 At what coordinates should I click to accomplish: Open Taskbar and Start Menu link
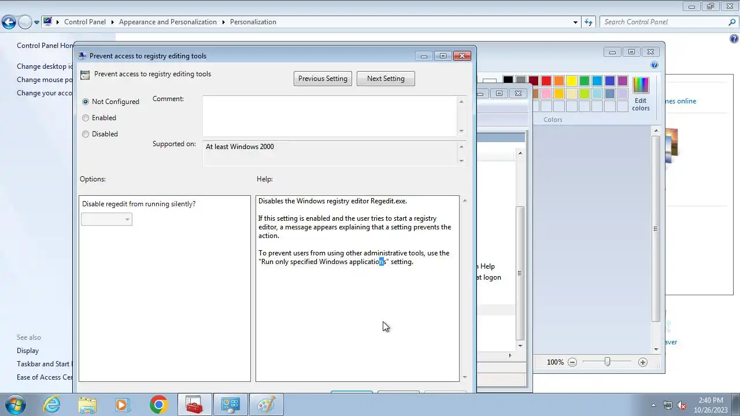click(44, 364)
